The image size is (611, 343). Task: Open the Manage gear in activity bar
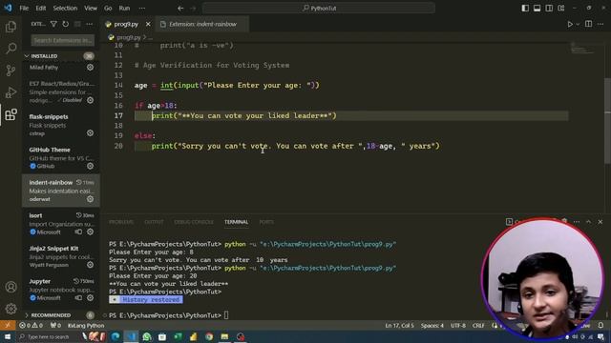(11, 309)
